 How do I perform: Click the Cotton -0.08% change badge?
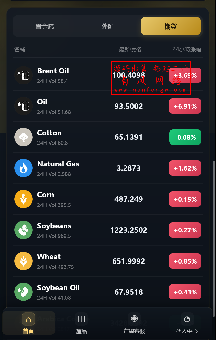185,137
